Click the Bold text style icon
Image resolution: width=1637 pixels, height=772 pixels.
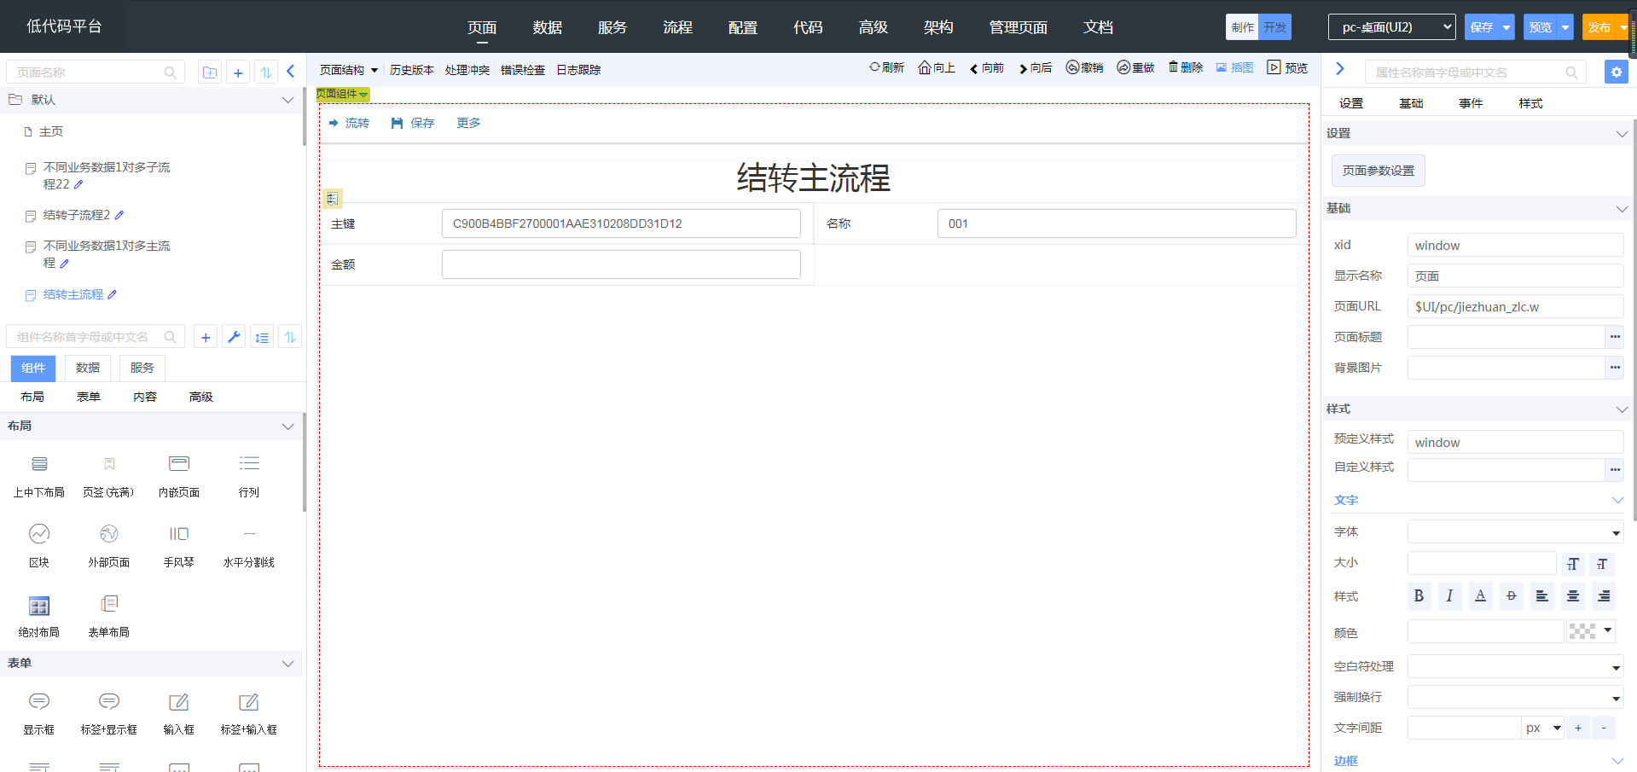(1419, 596)
